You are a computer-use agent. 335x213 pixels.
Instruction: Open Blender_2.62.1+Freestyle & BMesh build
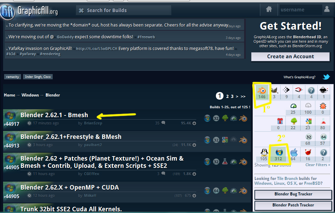(x=71, y=136)
